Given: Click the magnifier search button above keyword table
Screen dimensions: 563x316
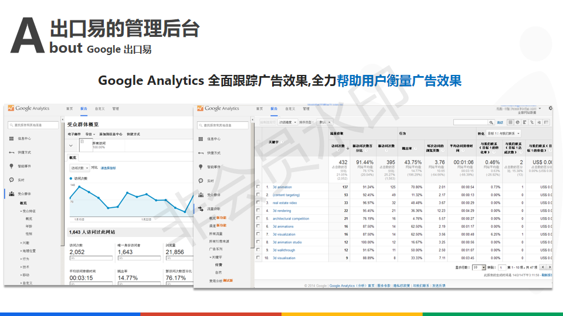Looking at the screenshot, I should (x=491, y=122).
